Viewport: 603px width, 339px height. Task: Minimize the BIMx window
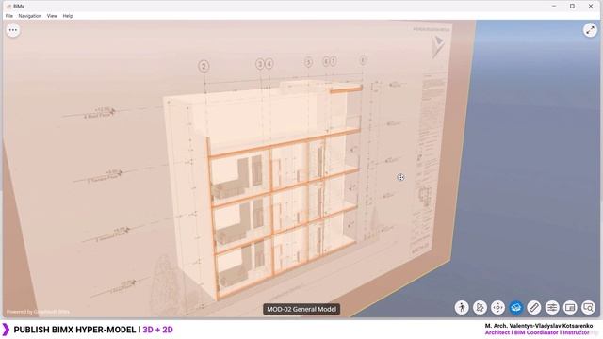point(554,7)
